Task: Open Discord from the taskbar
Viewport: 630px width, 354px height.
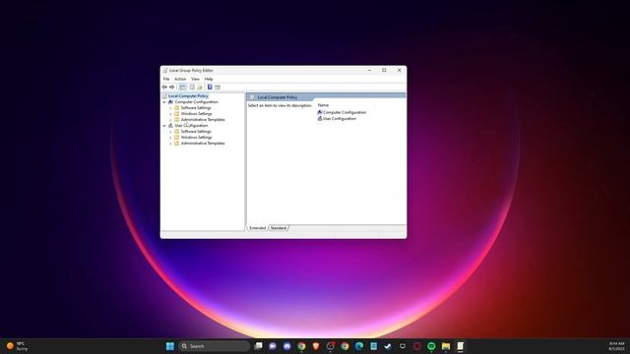Action: (x=286, y=346)
